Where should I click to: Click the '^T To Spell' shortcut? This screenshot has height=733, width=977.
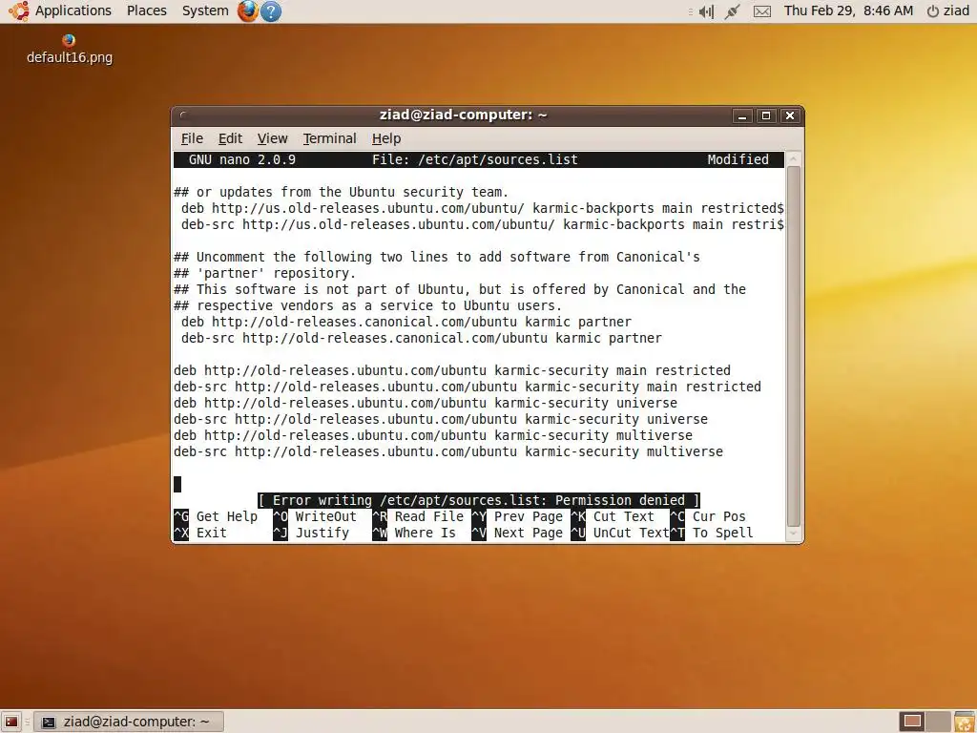click(712, 533)
